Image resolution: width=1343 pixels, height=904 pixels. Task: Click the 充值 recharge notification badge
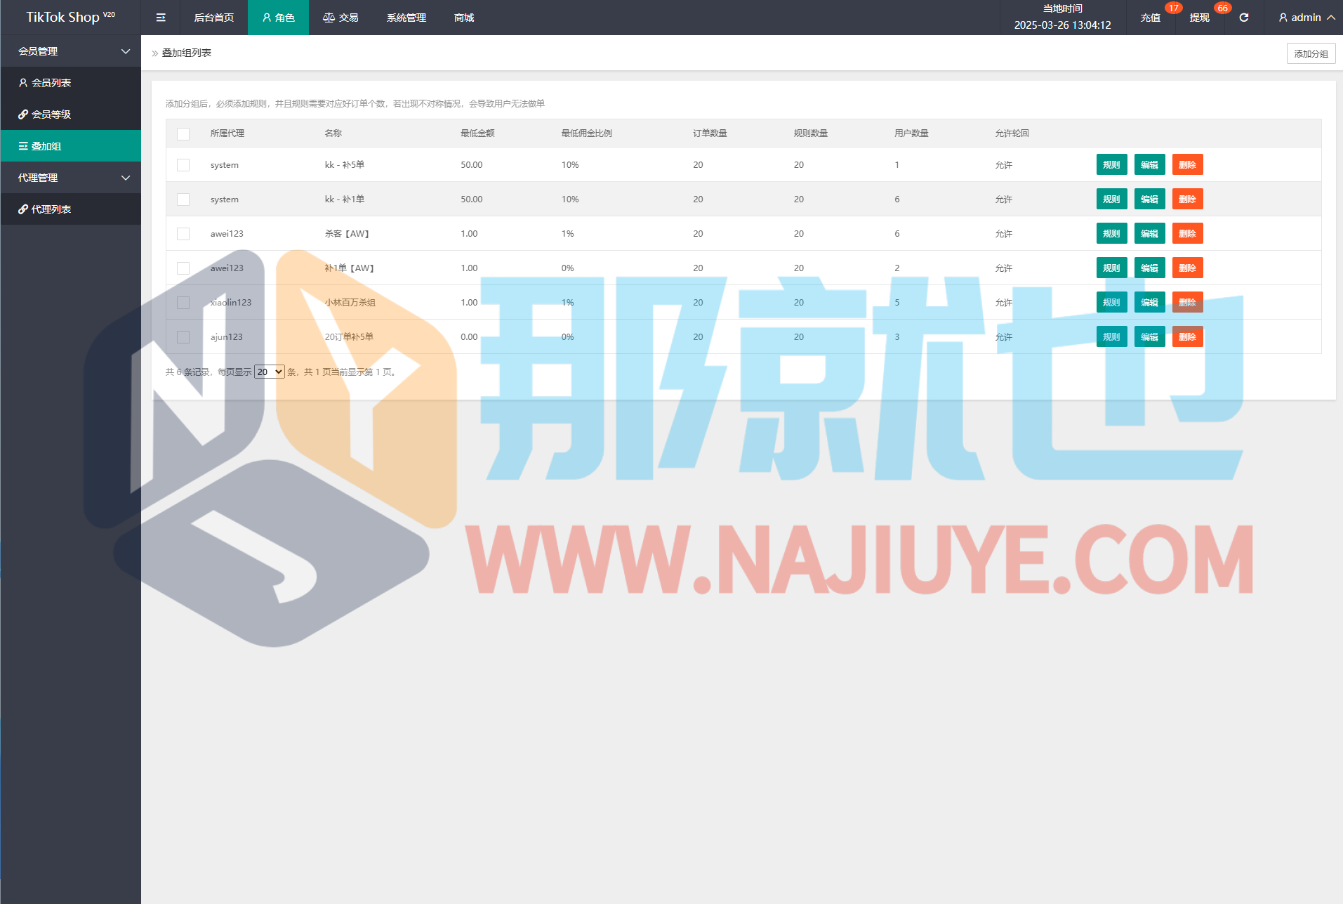point(1172,8)
